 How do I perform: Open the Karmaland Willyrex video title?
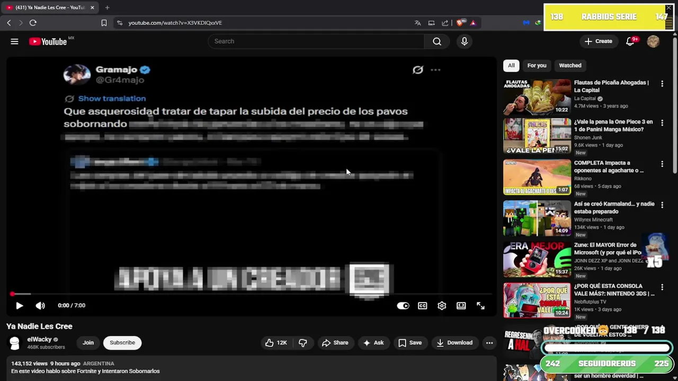tap(614, 207)
